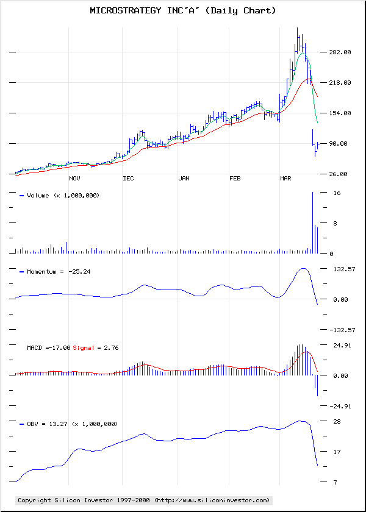This screenshot has height=512, width=366.
Task: Click the OBV axis value 28
Action: click(x=337, y=422)
